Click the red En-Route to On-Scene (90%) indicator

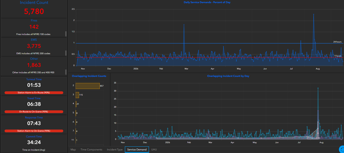click(x=34, y=112)
